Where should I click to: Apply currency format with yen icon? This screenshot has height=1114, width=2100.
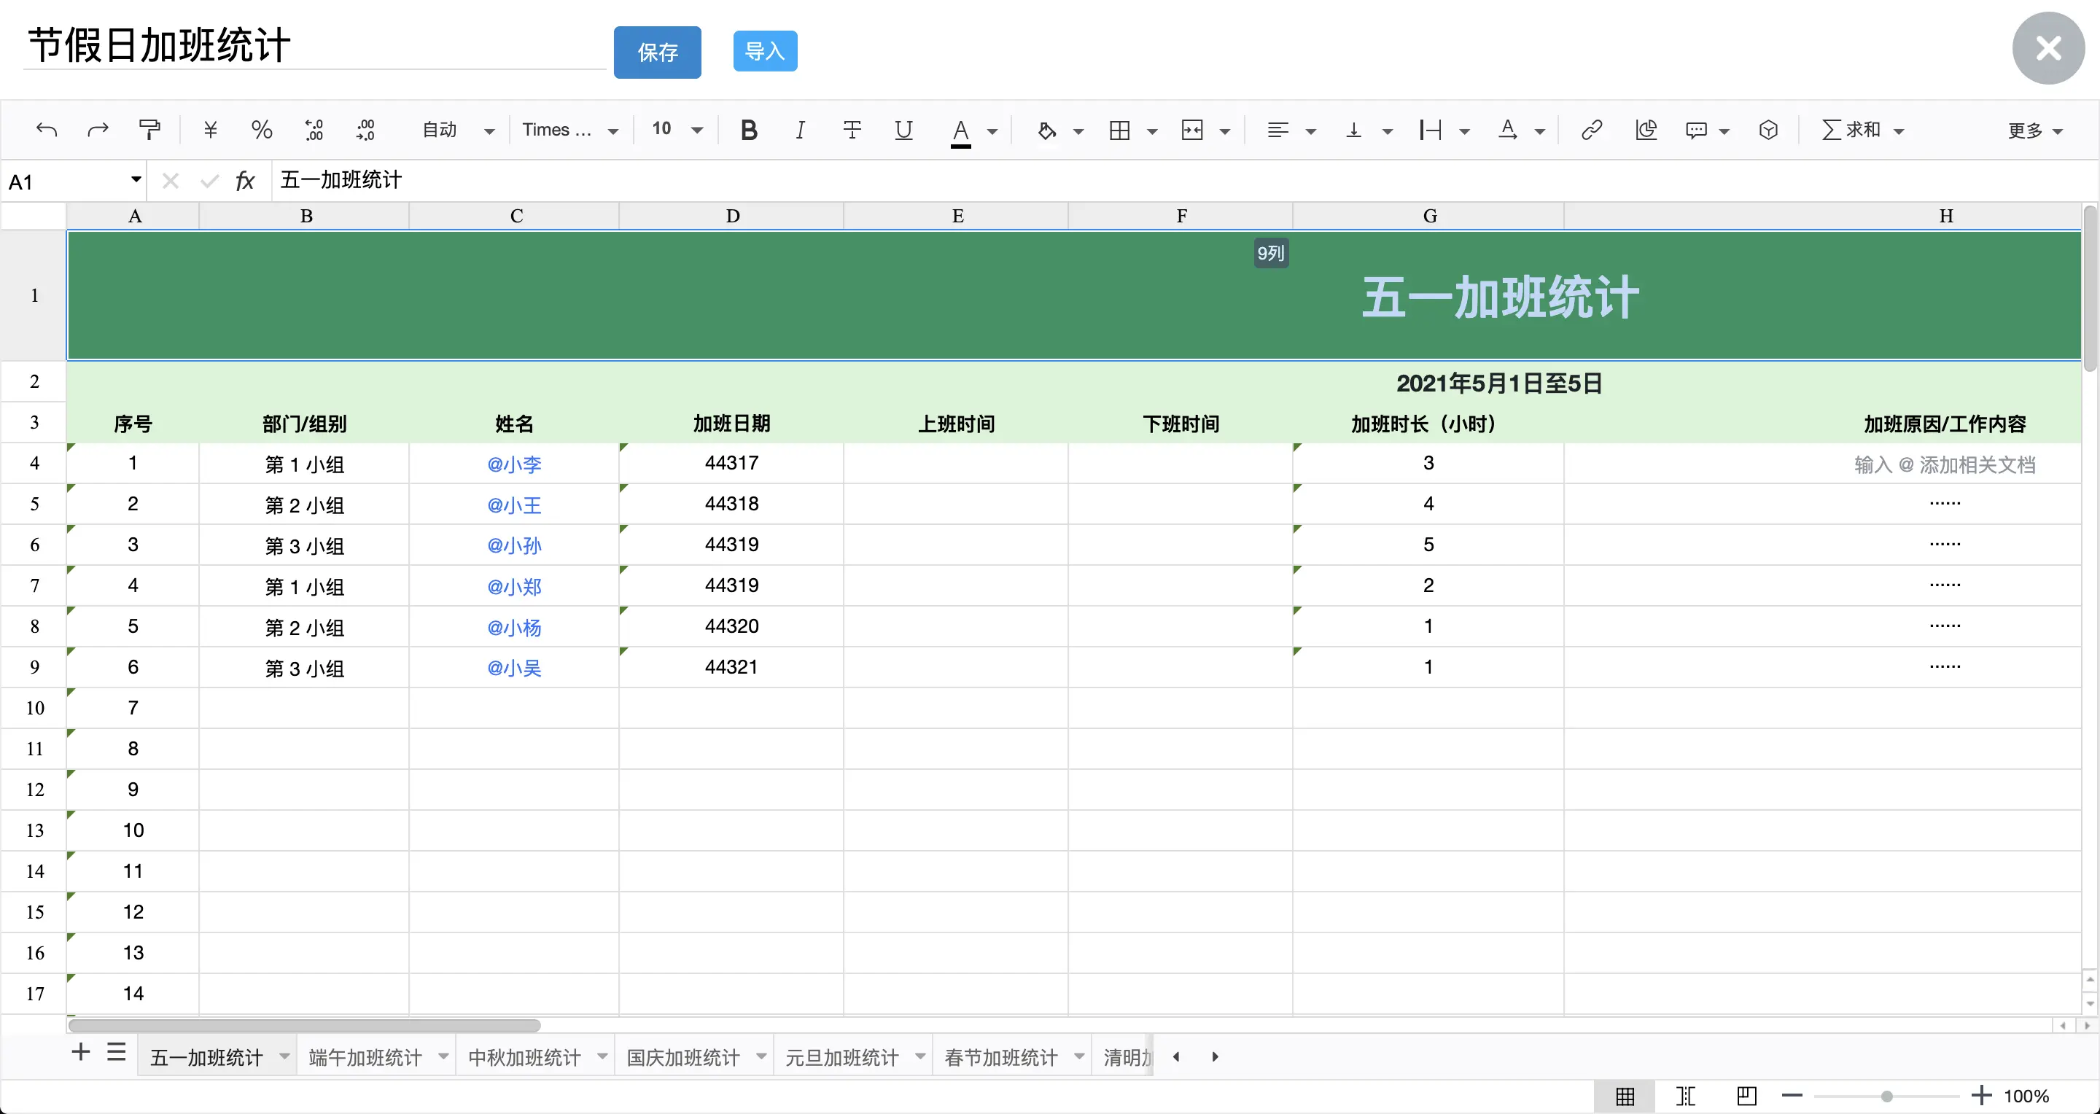point(210,130)
